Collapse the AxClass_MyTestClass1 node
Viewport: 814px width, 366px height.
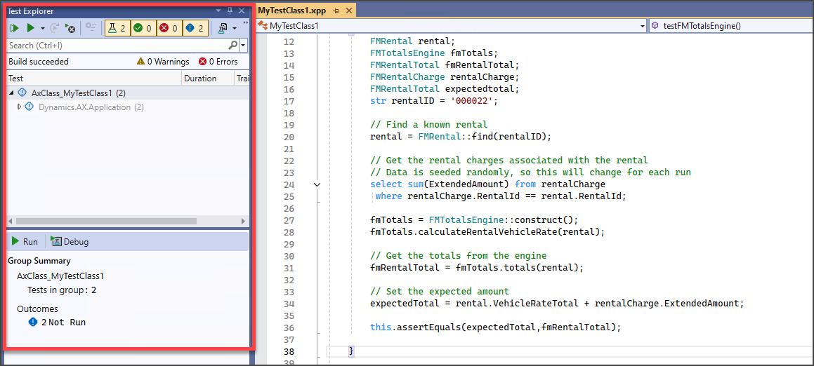coord(11,93)
